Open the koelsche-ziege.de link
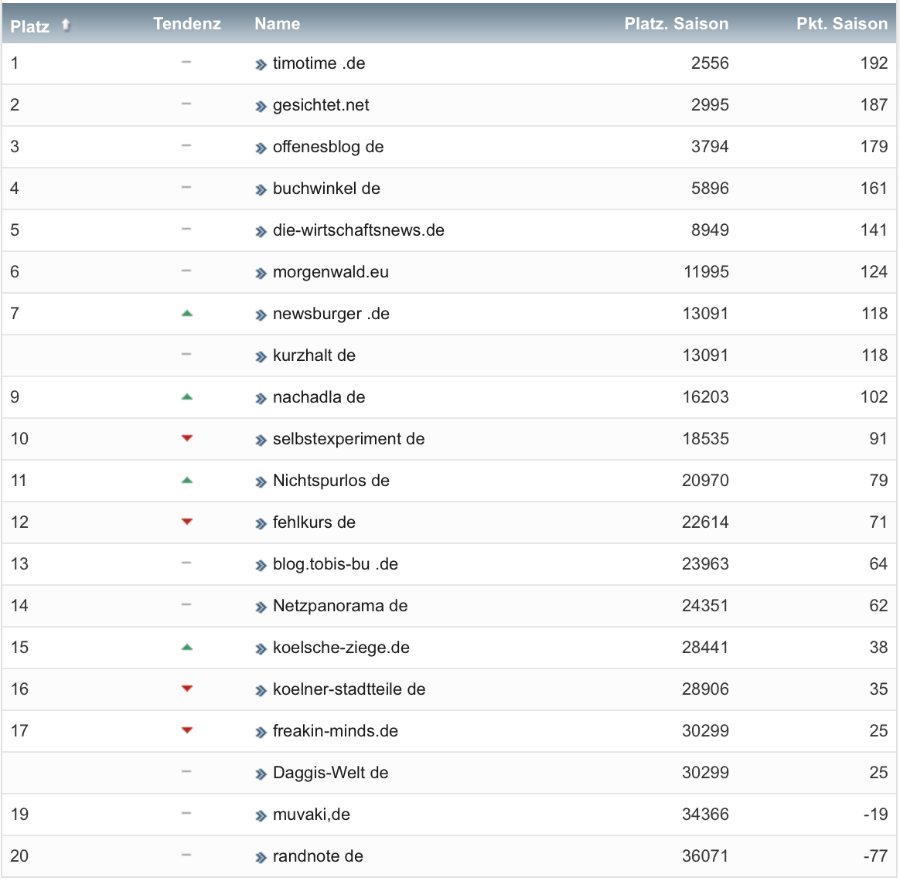The height and width of the screenshot is (881, 900). click(x=341, y=648)
